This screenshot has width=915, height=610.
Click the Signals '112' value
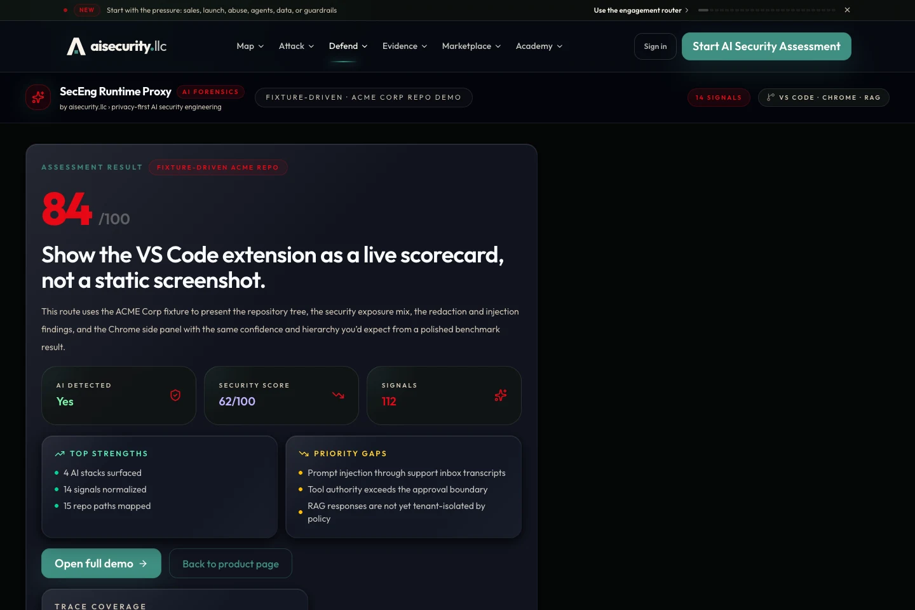[389, 402]
